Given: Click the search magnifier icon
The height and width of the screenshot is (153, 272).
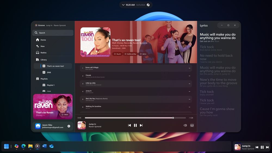Looking at the screenshot, I should tap(36, 33).
